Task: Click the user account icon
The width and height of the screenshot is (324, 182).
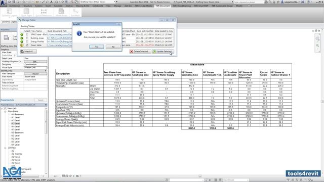Action: pyautogui.click(x=282, y=2)
